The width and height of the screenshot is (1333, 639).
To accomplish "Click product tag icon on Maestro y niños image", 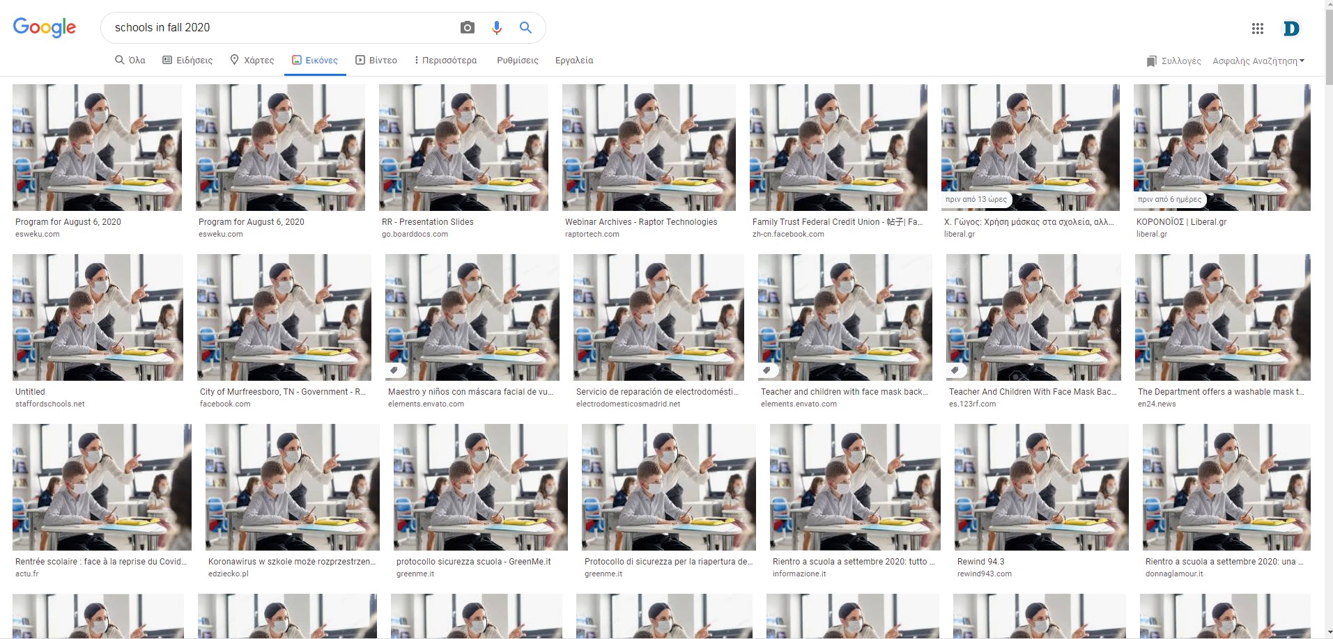I will [x=394, y=370].
